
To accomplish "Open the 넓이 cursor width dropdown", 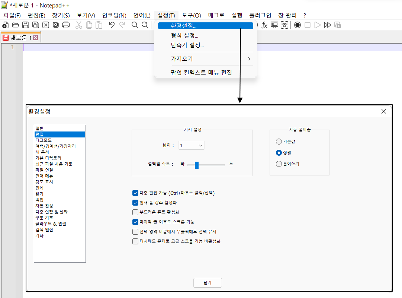I will [x=191, y=145].
